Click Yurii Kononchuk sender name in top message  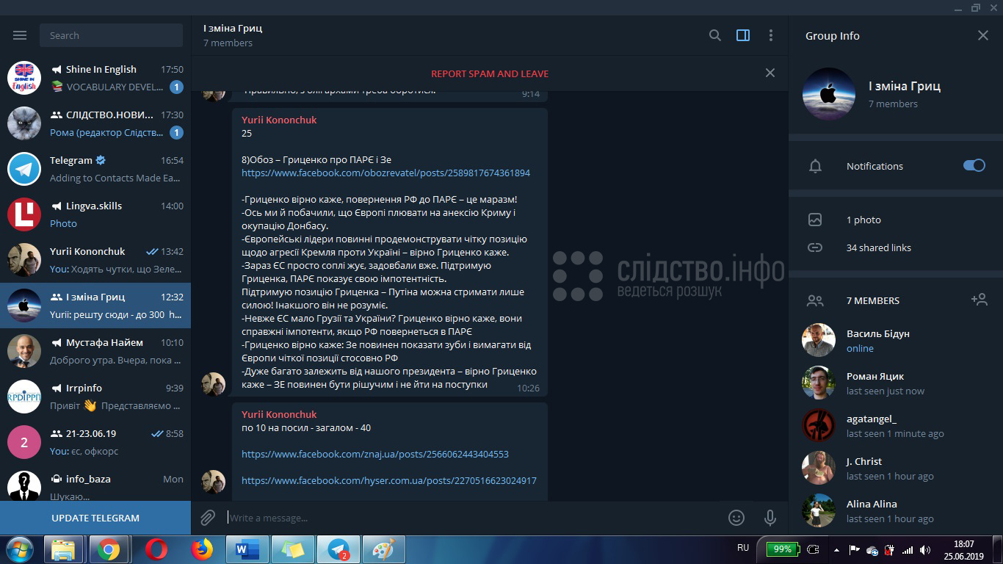(279, 120)
